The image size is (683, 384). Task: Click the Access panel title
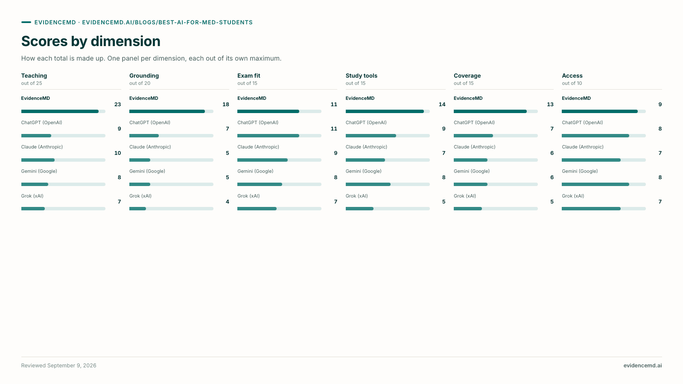tap(572, 76)
